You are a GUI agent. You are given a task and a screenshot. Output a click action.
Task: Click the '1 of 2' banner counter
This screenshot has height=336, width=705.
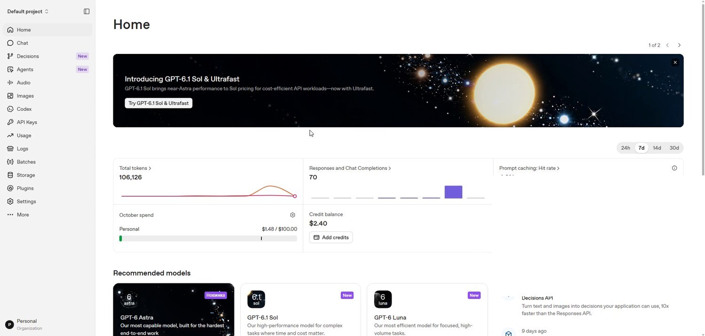click(x=654, y=45)
